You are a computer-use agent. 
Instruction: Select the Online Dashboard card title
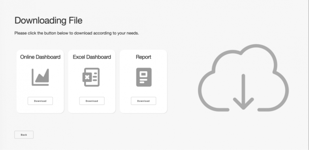(x=40, y=57)
